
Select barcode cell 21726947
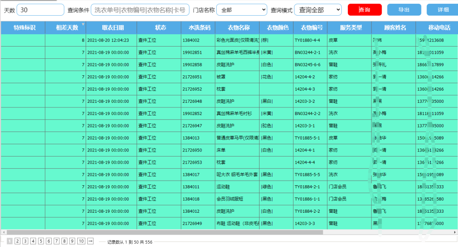[198, 126]
